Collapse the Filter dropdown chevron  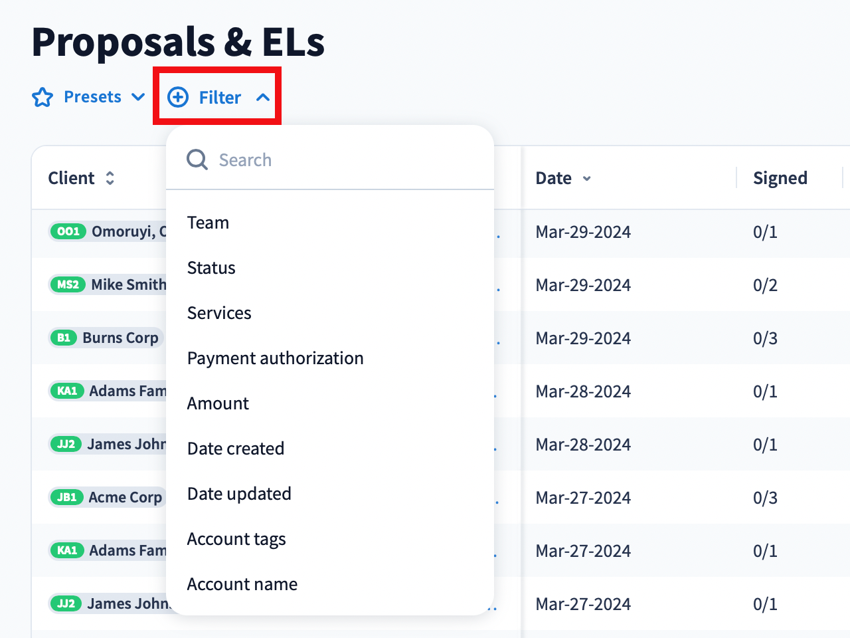coord(263,98)
